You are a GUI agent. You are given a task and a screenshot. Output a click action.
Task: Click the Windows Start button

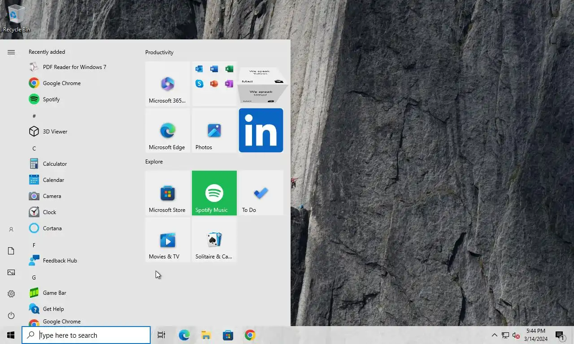(11, 335)
